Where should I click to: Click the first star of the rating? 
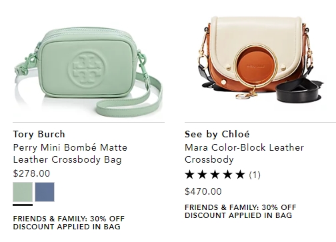click(x=189, y=175)
